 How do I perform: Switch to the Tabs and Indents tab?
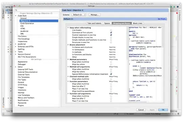click(94, 23)
